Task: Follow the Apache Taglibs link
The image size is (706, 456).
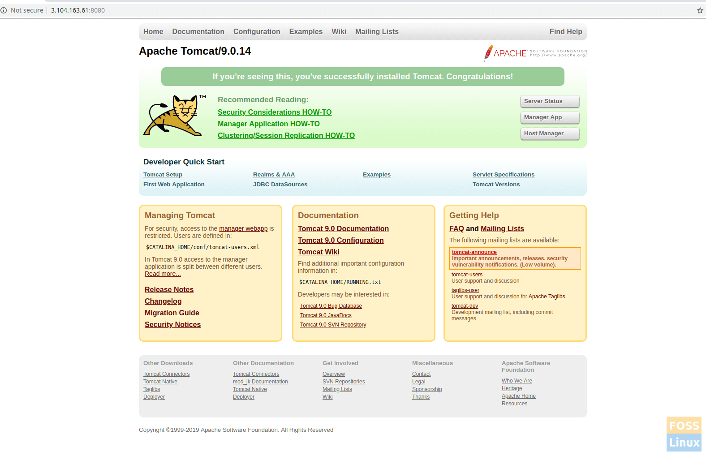Action: tap(547, 297)
